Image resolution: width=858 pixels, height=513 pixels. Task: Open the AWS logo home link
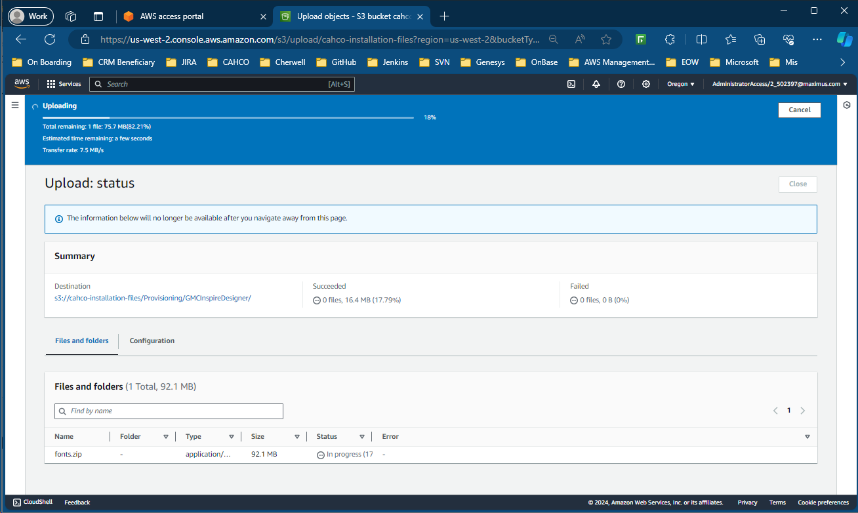pyautogui.click(x=22, y=84)
